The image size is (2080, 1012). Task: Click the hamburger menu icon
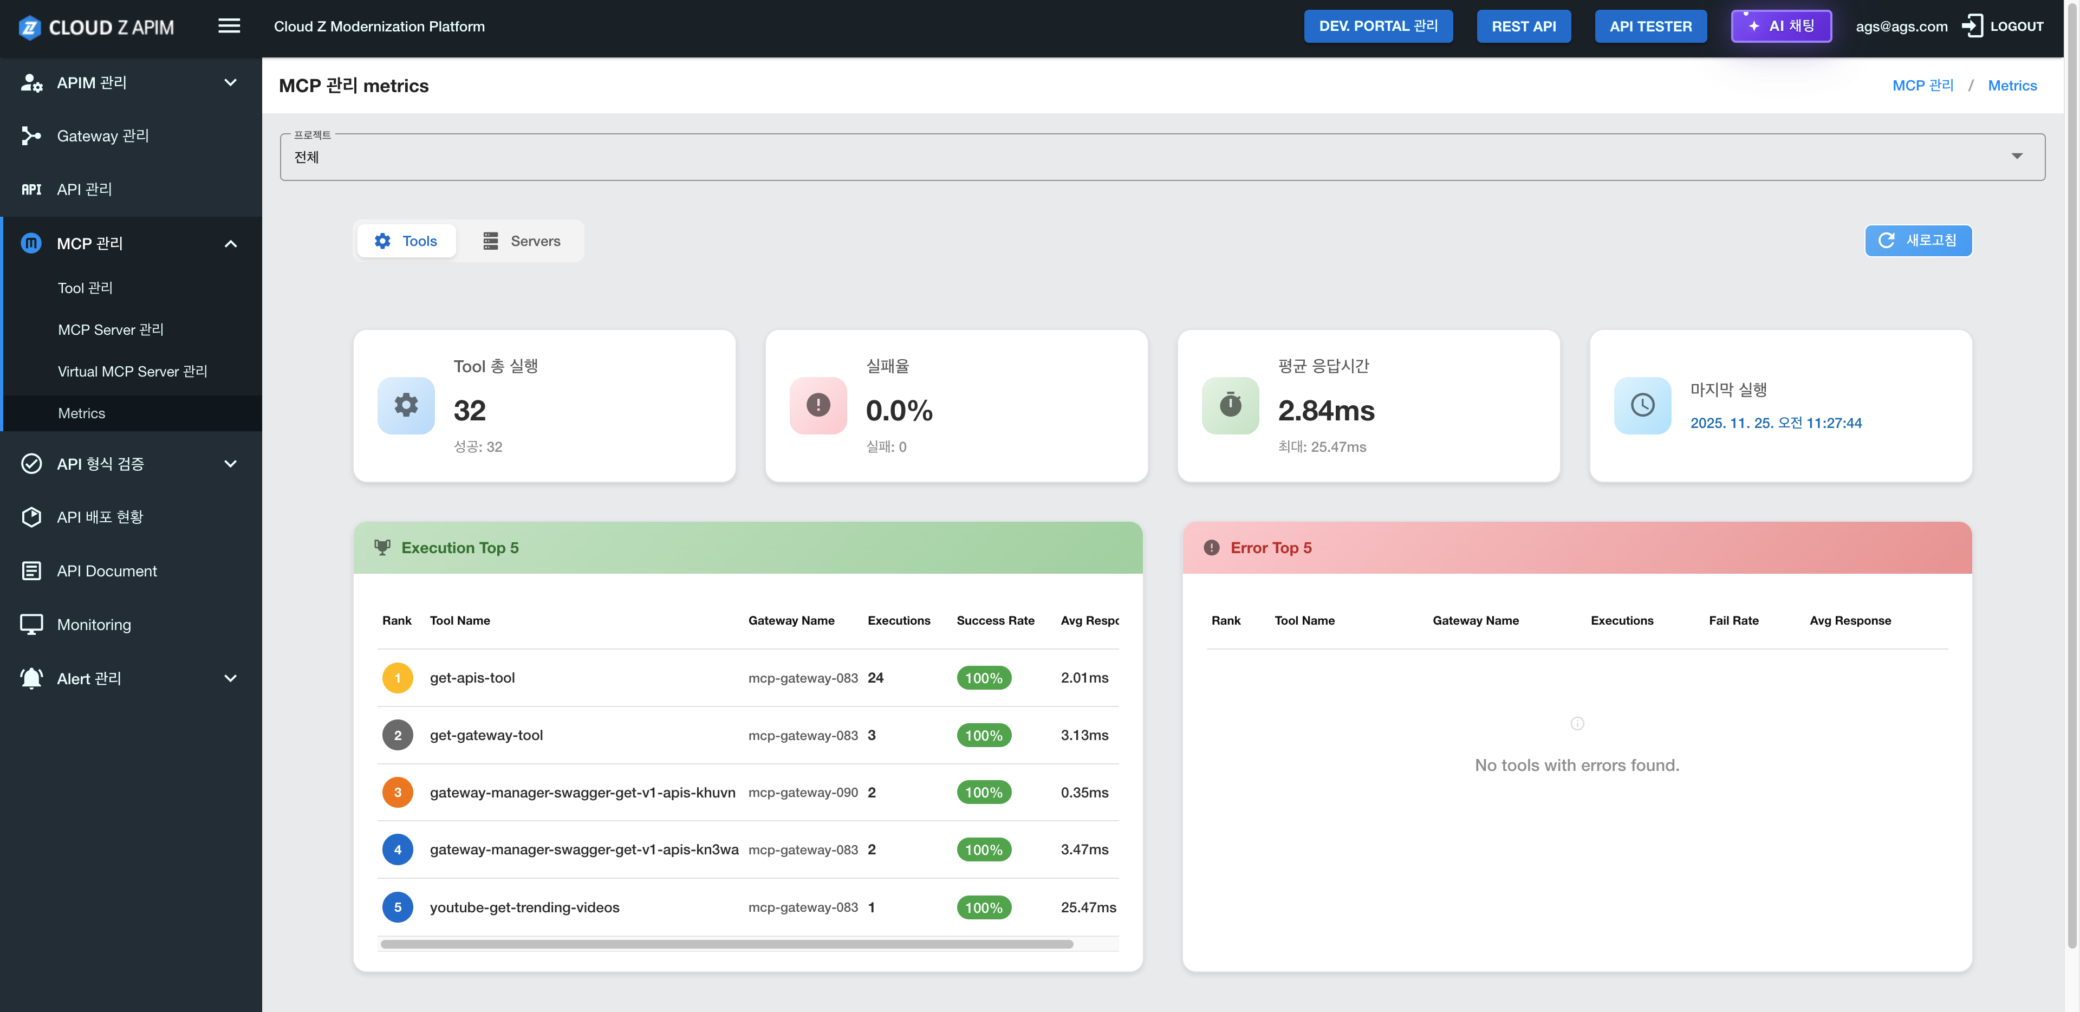point(229,26)
